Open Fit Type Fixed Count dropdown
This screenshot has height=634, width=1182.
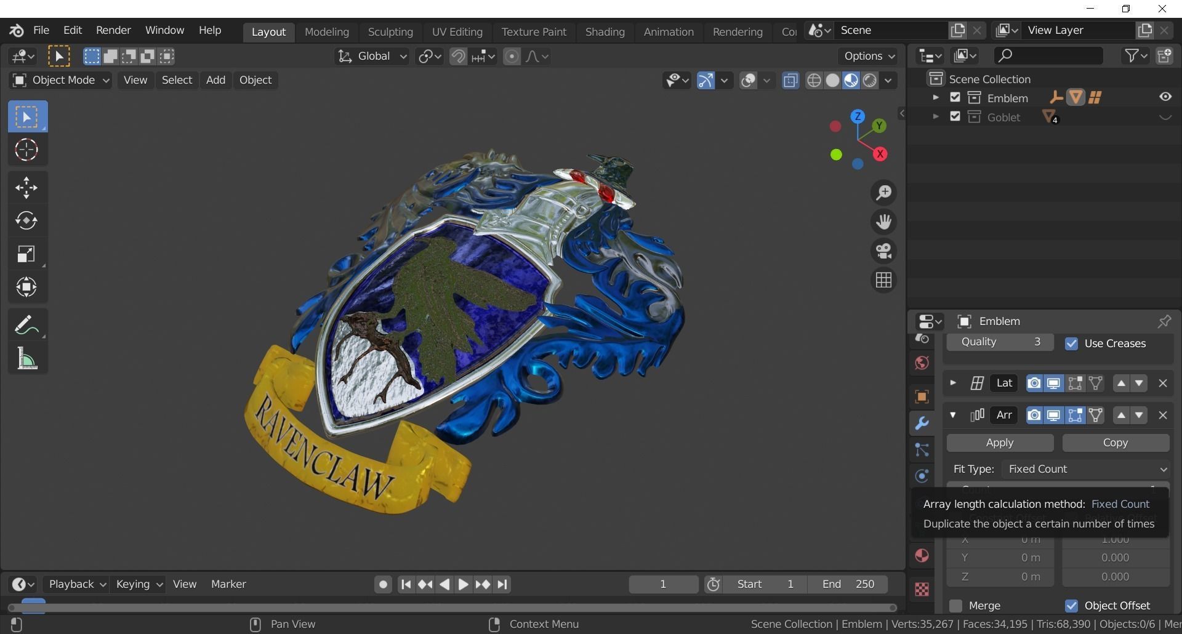coord(1087,469)
